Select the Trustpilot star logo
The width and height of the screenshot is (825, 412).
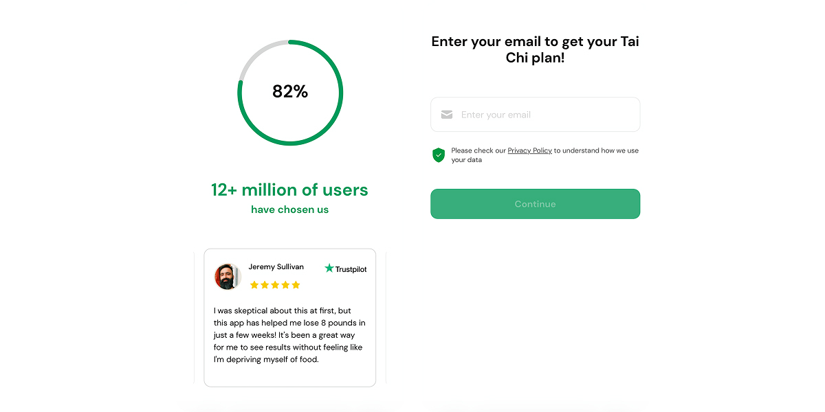(x=328, y=268)
